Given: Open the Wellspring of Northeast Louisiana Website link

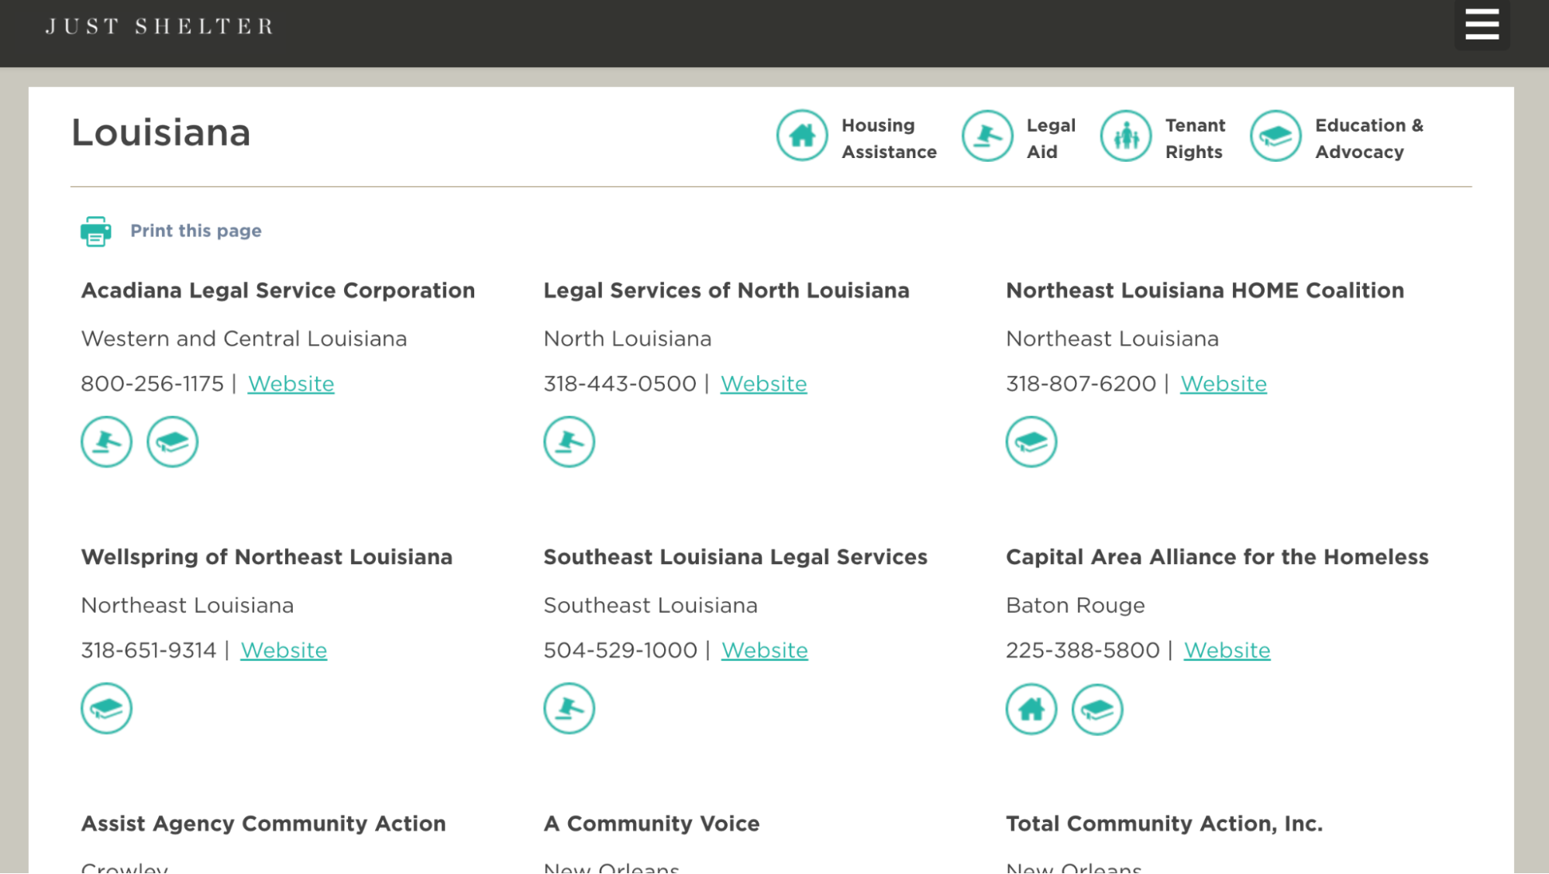Looking at the screenshot, I should click(x=284, y=650).
